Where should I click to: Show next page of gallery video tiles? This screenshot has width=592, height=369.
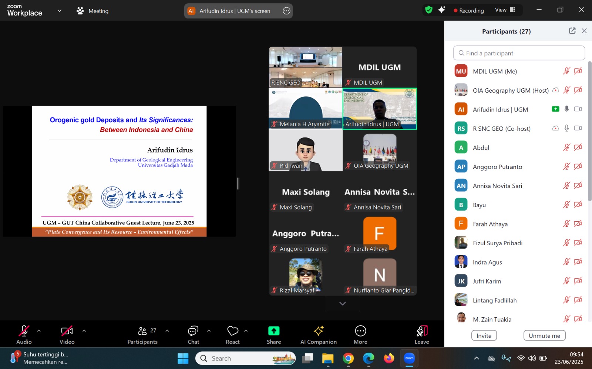(x=343, y=303)
